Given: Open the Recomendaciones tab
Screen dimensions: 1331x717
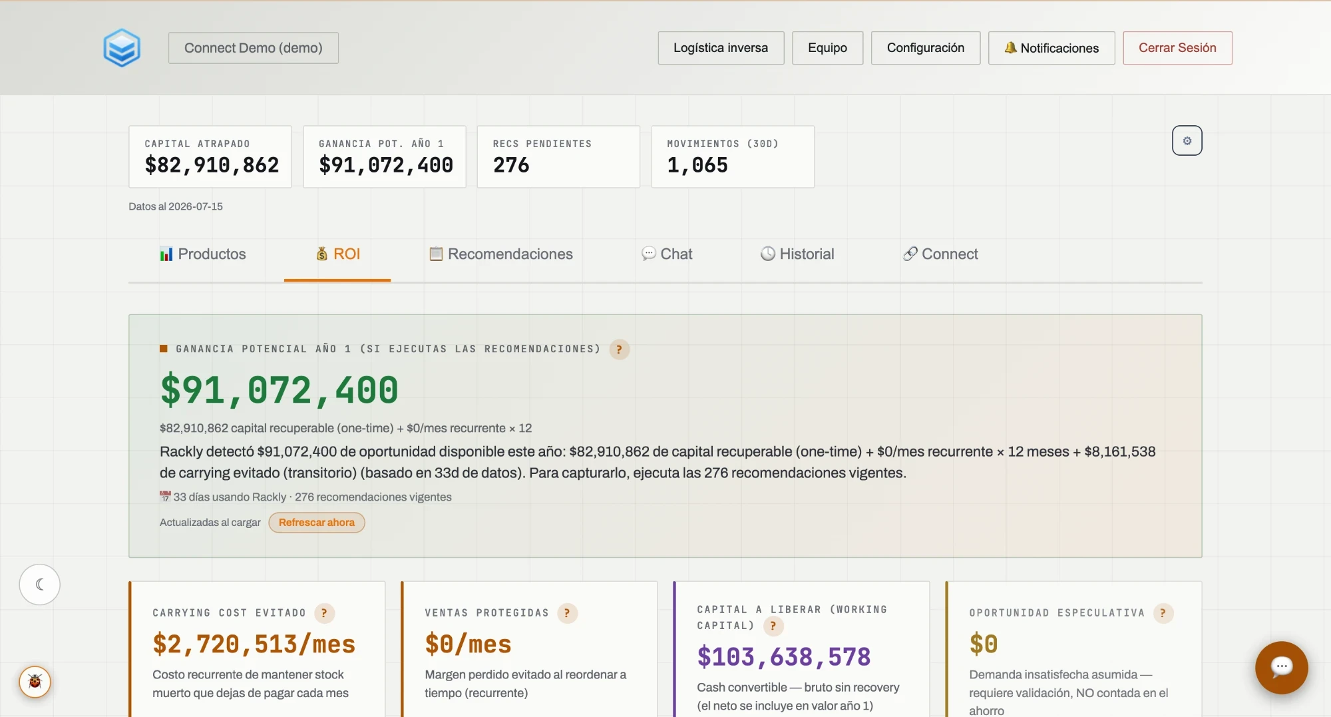Looking at the screenshot, I should tap(500, 254).
